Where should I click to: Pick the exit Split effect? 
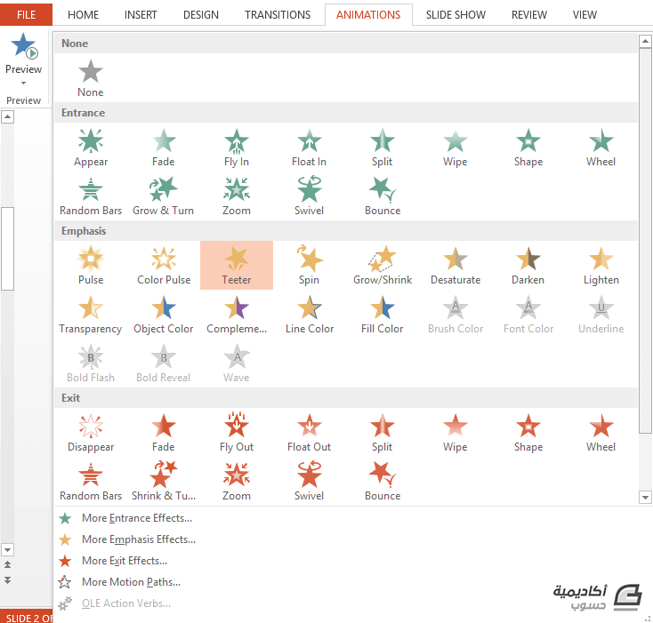point(382,433)
